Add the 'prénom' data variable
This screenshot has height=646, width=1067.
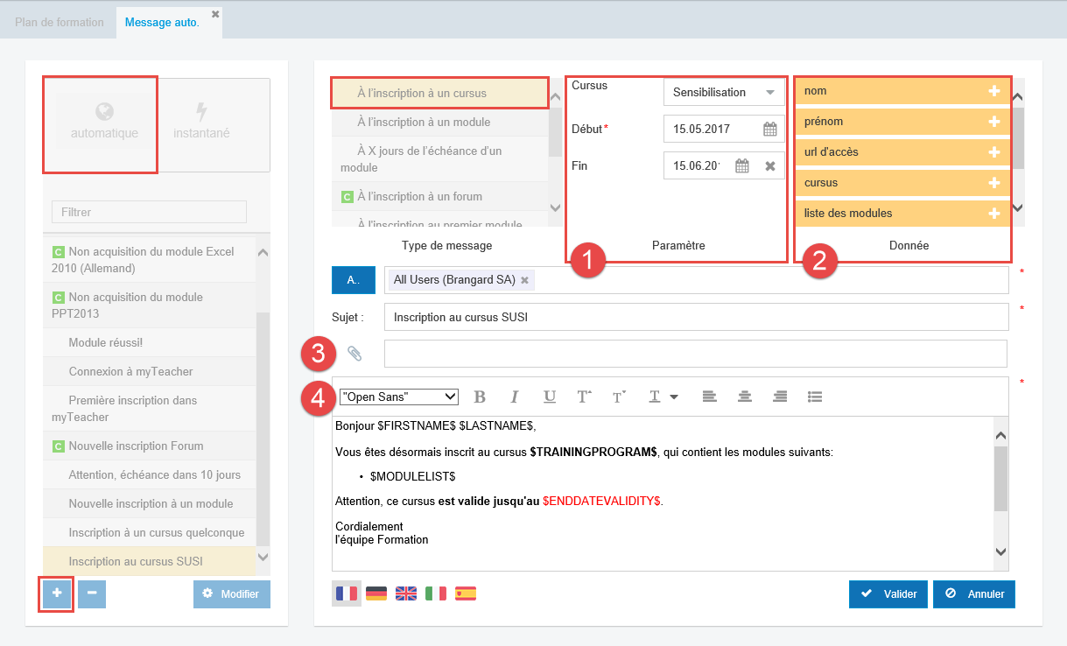[993, 122]
